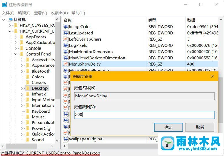Cancel the edit with 取消 button
Image resolution: width=224 pixels, height=156 pixels.
coord(200,127)
